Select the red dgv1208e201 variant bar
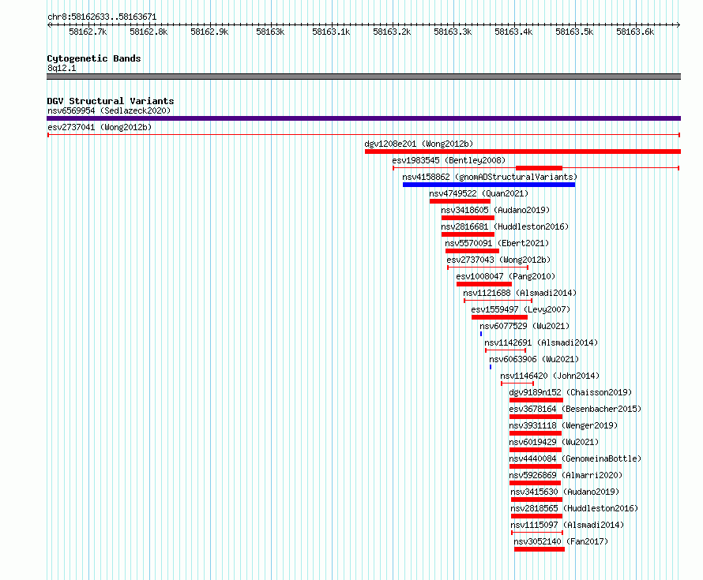703x580 pixels. pos(523,152)
